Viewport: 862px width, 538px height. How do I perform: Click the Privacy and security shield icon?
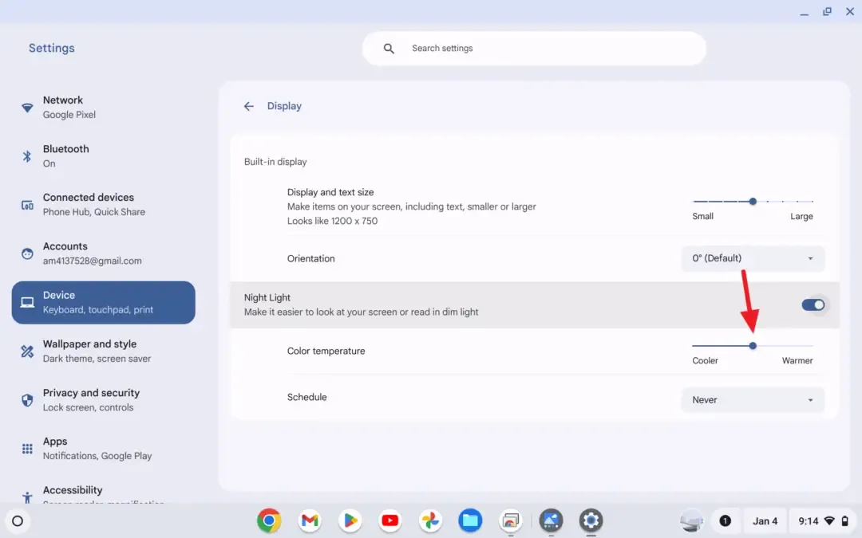pos(27,400)
